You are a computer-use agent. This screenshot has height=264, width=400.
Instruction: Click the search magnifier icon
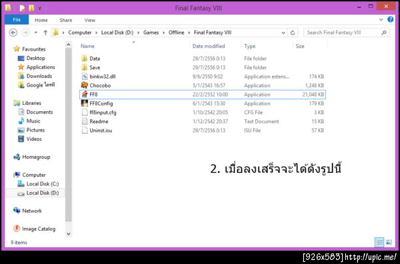[384, 33]
